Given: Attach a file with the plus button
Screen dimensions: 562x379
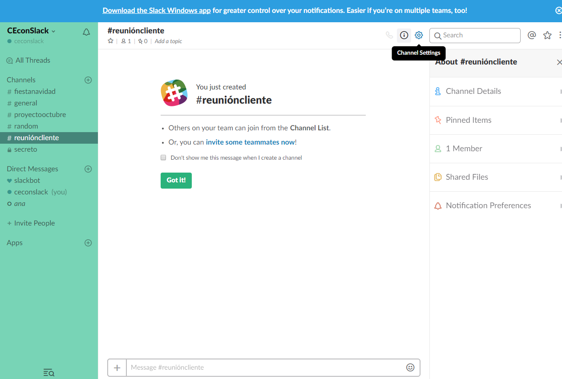Looking at the screenshot, I should 117,367.
